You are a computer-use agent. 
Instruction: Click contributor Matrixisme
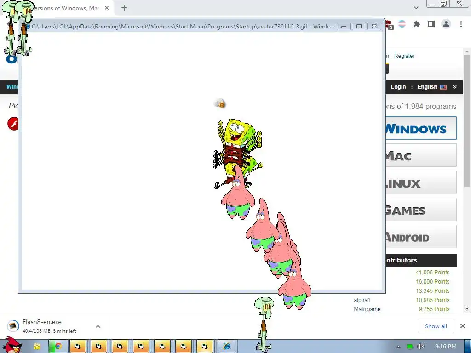[x=367, y=309]
